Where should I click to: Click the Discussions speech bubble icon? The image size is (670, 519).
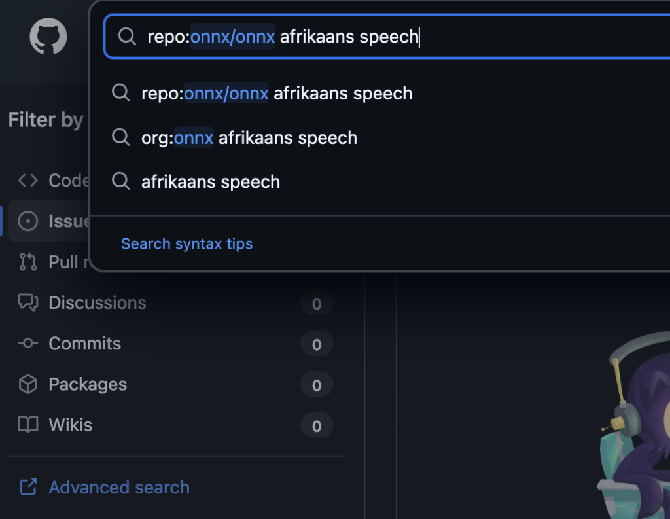[27, 302]
